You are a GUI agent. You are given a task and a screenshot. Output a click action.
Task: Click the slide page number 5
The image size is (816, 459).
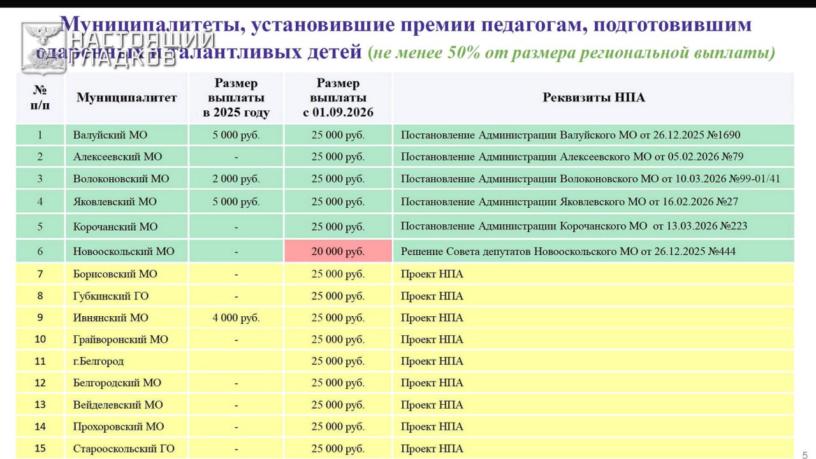pyautogui.click(x=804, y=454)
